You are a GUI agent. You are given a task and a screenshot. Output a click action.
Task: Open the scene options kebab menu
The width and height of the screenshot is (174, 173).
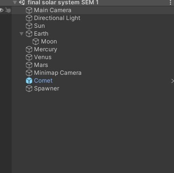click(170, 2)
